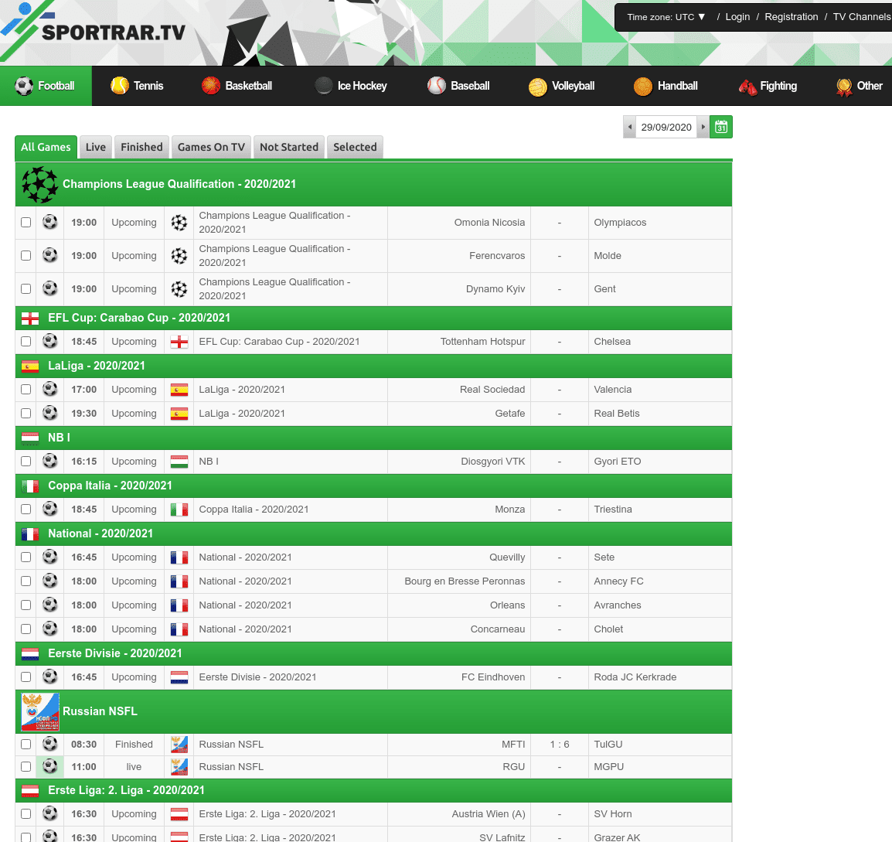Select the Basketball icon
892x842 pixels.
click(211, 86)
